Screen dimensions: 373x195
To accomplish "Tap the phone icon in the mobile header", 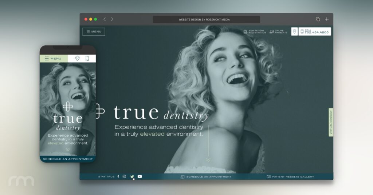I will tap(87, 59).
